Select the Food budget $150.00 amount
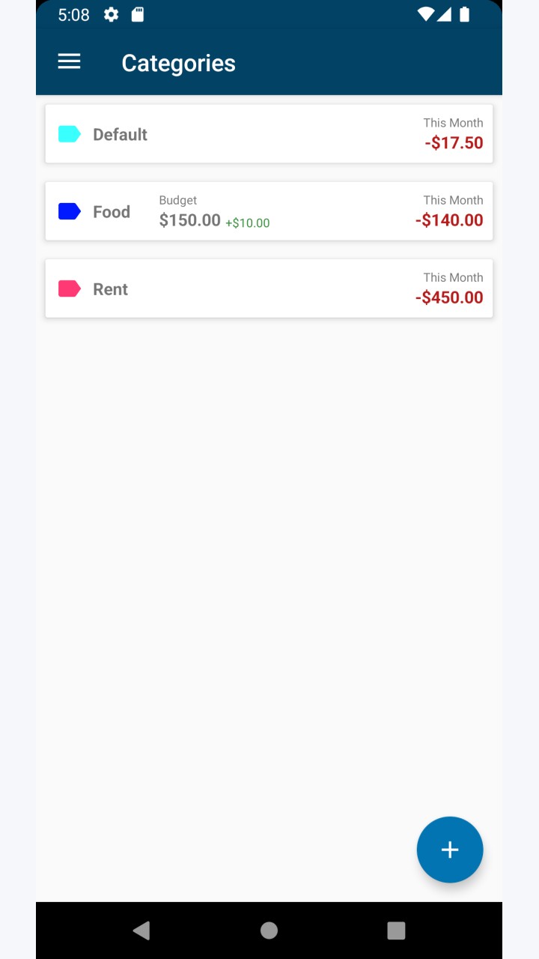The image size is (539, 959). pos(190,220)
